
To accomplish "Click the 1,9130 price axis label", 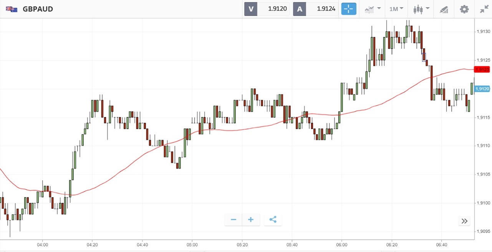I will tap(483, 31).
